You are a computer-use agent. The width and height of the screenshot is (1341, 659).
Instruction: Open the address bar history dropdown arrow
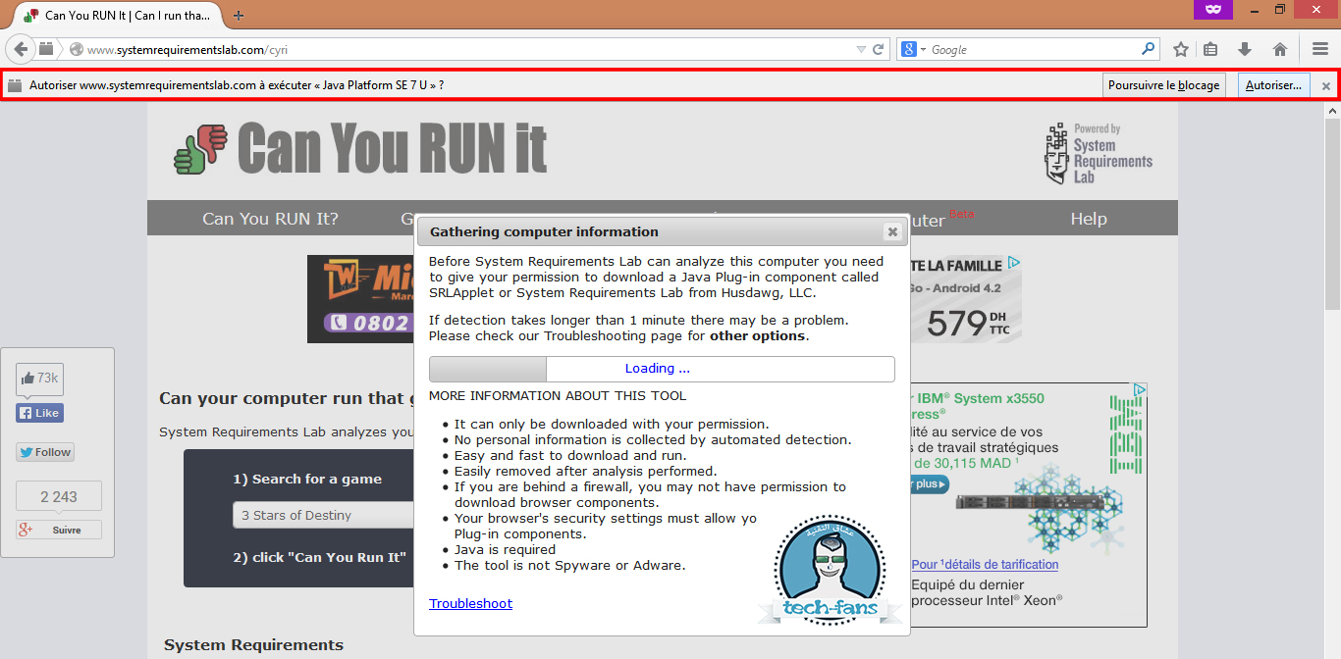(x=861, y=49)
